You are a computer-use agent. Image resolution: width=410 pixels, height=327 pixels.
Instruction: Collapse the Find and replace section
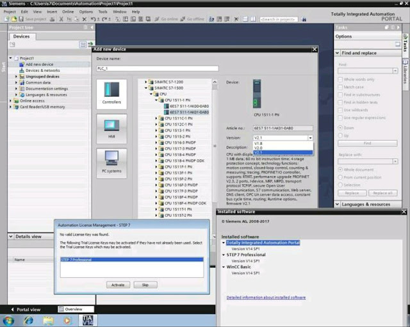tap(338, 52)
